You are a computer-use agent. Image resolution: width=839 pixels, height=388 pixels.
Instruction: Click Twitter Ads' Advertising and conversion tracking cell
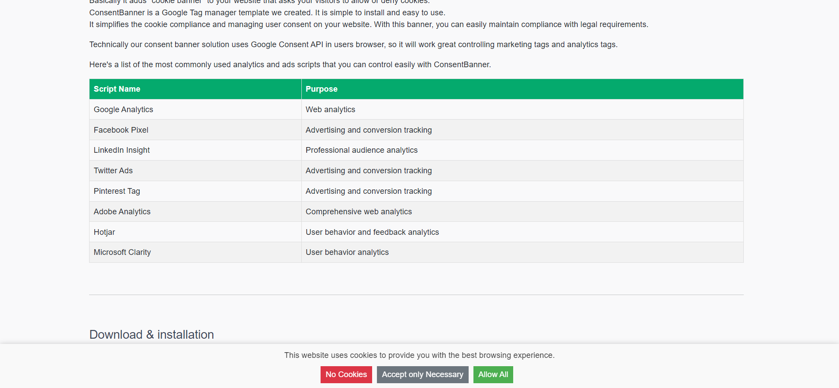coord(522,171)
